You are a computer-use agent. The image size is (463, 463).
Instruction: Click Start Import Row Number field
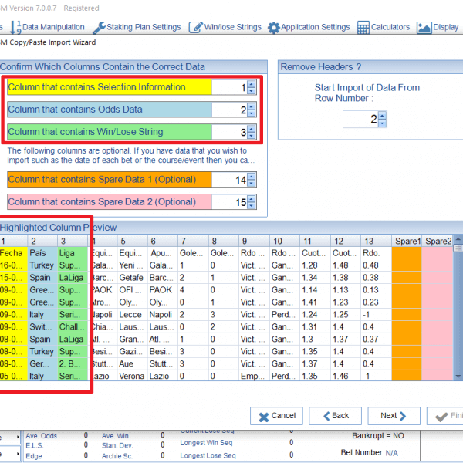(x=360, y=120)
